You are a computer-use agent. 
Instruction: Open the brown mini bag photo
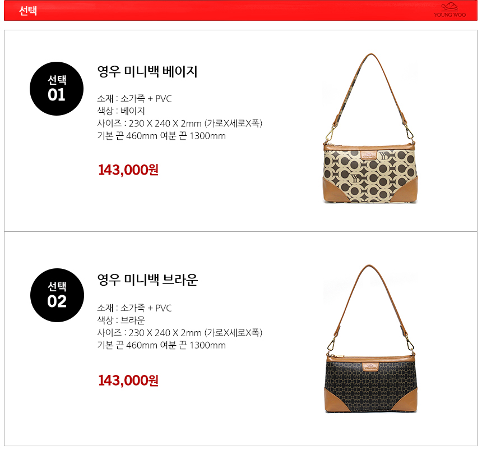370,338
